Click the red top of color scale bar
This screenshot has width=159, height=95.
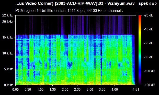140,16
